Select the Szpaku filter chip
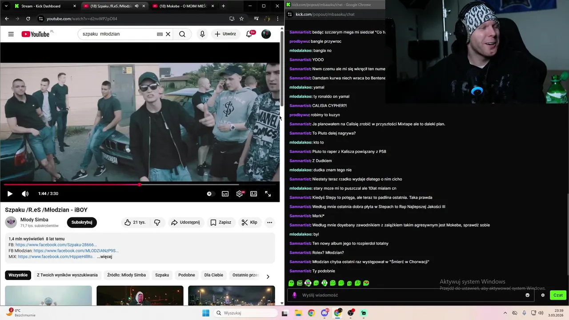The image size is (569, 320). coord(162,275)
